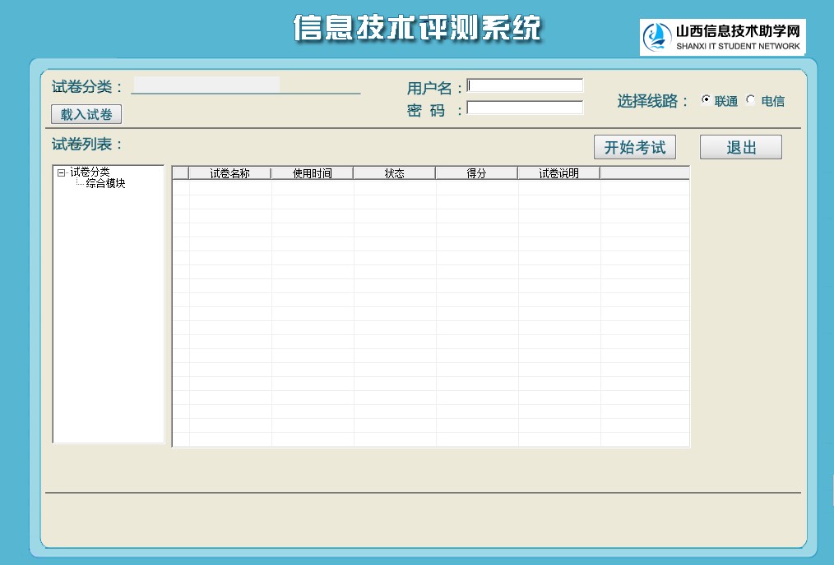Viewport: 834px width, 565px height.
Task: Start the exam with 开始考试
Action: pyautogui.click(x=634, y=147)
